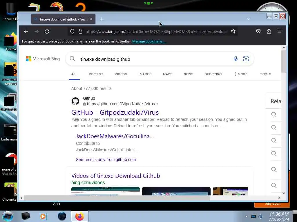Switch to the SHOPPING tab
The height and width of the screenshot is (222, 297).
point(213,74)
